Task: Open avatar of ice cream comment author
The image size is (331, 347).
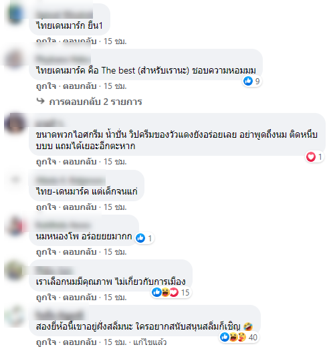Action: 15,123
